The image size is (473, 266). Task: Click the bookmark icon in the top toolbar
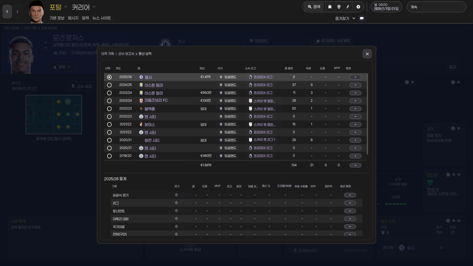tap(330, 7)
